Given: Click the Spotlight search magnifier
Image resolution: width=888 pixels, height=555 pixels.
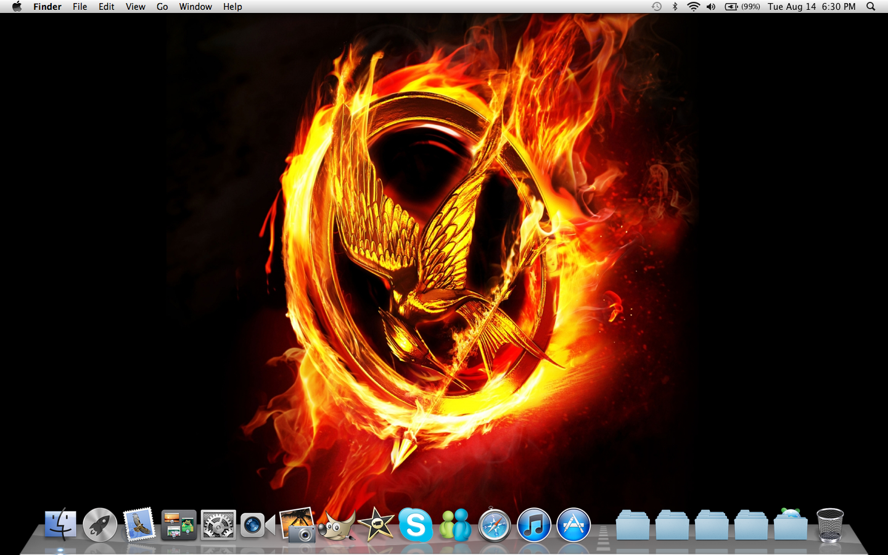Looking at the screenshot, I should [871, 7].
